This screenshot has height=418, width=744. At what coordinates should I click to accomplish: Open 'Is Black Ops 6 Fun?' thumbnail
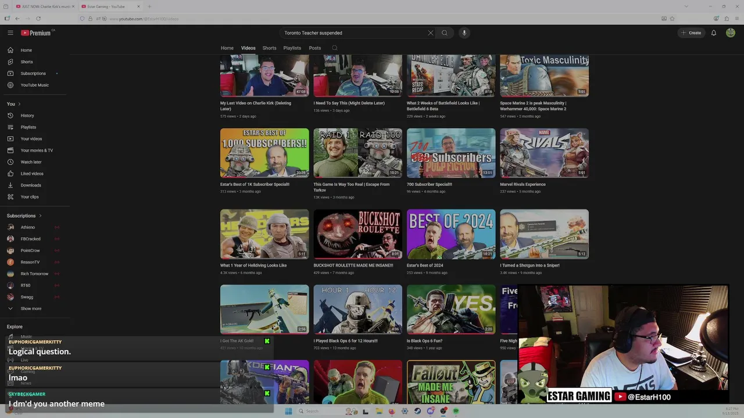451,309
